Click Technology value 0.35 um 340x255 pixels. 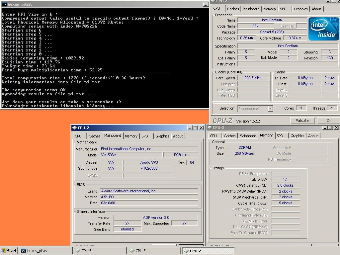(246, 38)
